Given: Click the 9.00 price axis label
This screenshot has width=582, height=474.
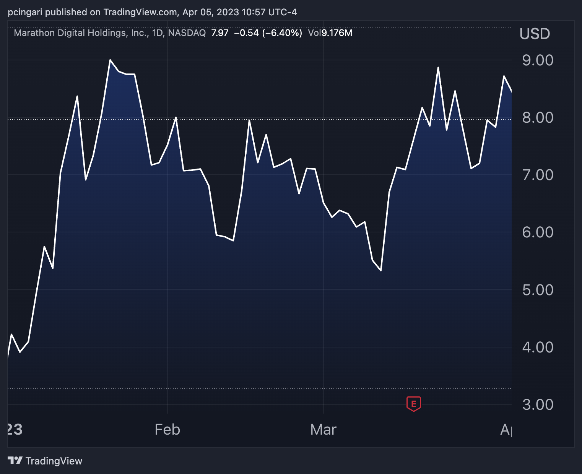Looking at the screenshot, I should 538,60.
